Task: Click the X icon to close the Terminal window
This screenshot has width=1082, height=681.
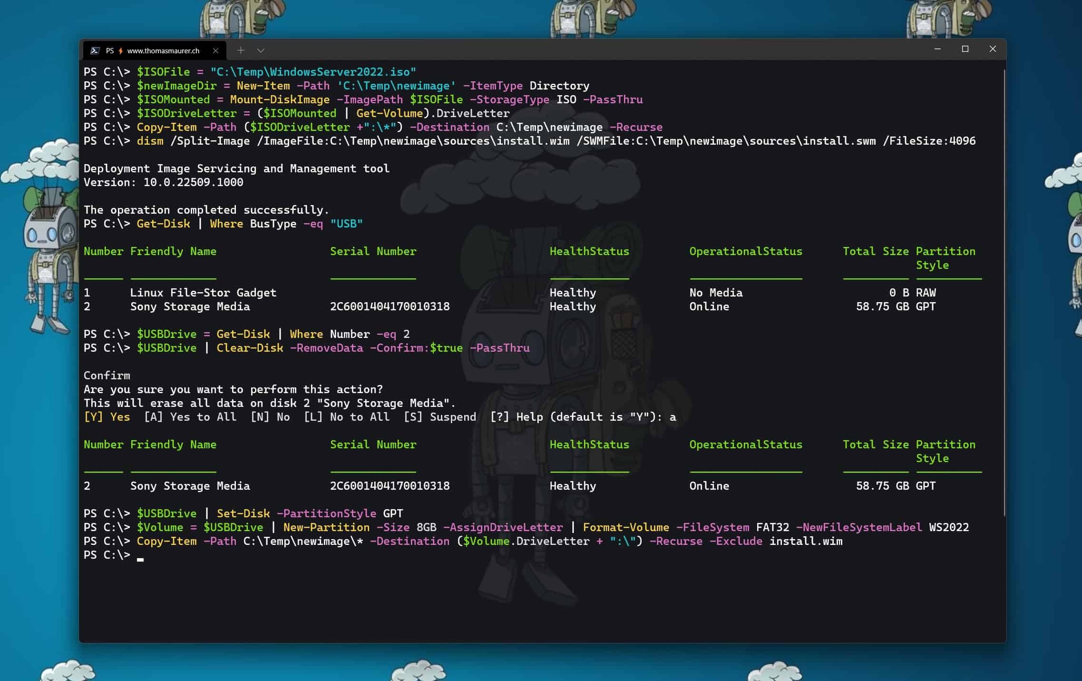Action: coord(993,49)
